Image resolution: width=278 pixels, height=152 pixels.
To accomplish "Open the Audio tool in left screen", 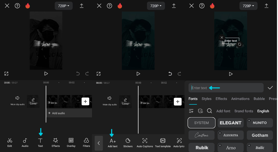I will (x=25, y=143).
